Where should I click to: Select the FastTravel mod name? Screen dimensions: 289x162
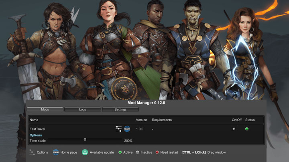(37, 129)
